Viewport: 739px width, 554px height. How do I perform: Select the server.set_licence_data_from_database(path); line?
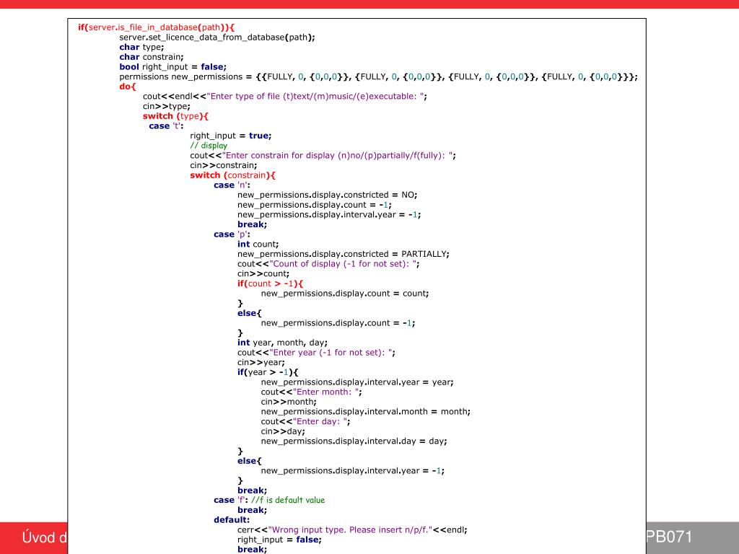217,38
